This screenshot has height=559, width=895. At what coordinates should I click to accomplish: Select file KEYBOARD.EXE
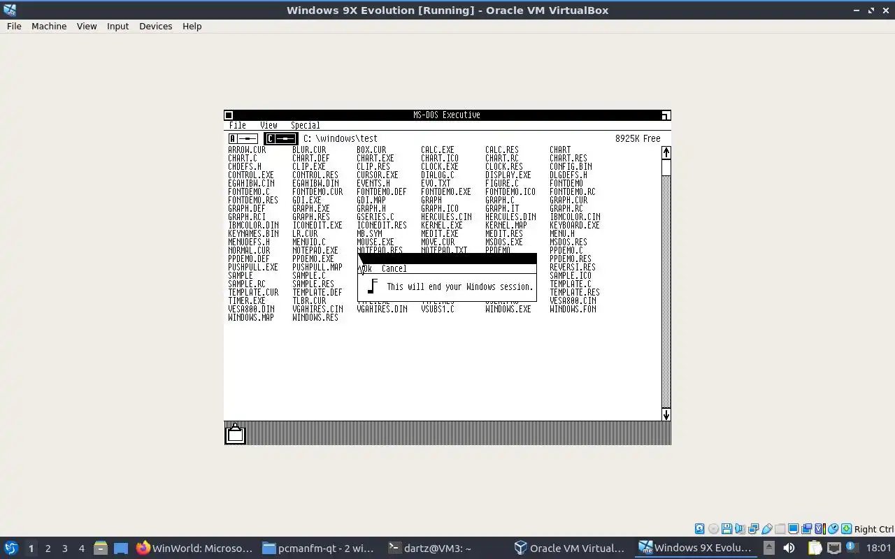(x=575, y=225)
